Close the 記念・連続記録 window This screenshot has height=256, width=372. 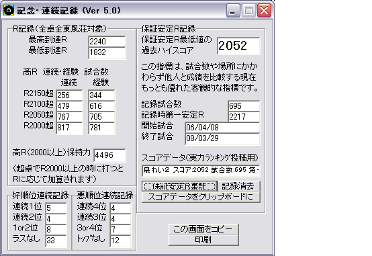(265, 11)
